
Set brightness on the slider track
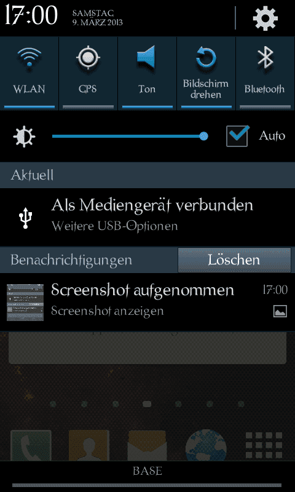[130, 136]
